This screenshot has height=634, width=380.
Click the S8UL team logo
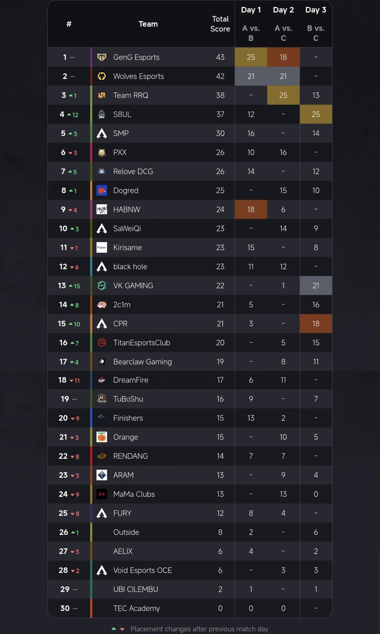point(102,114)
